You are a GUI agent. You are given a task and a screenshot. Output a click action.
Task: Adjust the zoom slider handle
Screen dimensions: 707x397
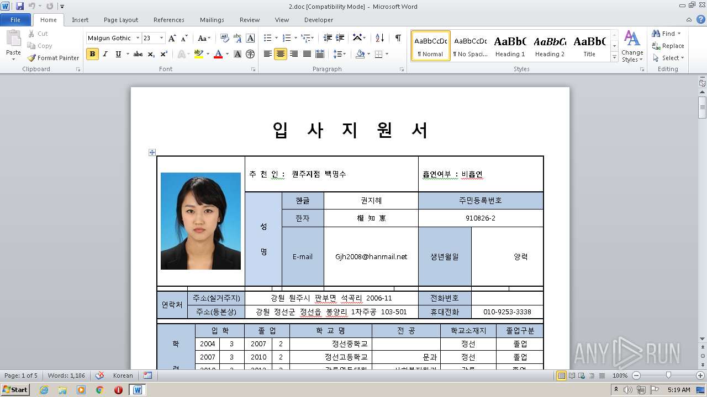tap(668, 375)
